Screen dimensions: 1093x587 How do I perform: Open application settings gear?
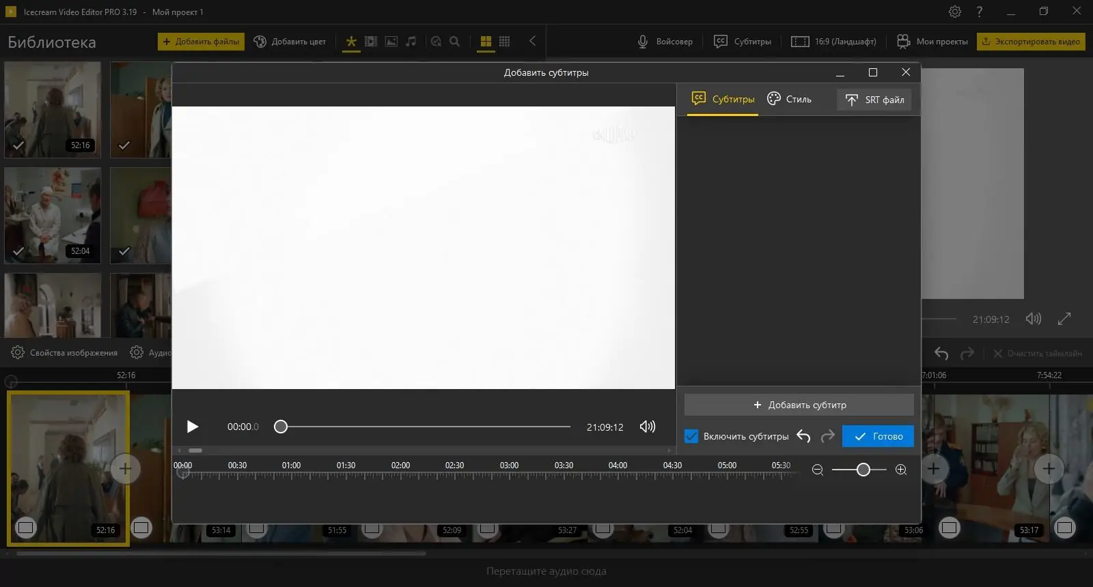955,12
